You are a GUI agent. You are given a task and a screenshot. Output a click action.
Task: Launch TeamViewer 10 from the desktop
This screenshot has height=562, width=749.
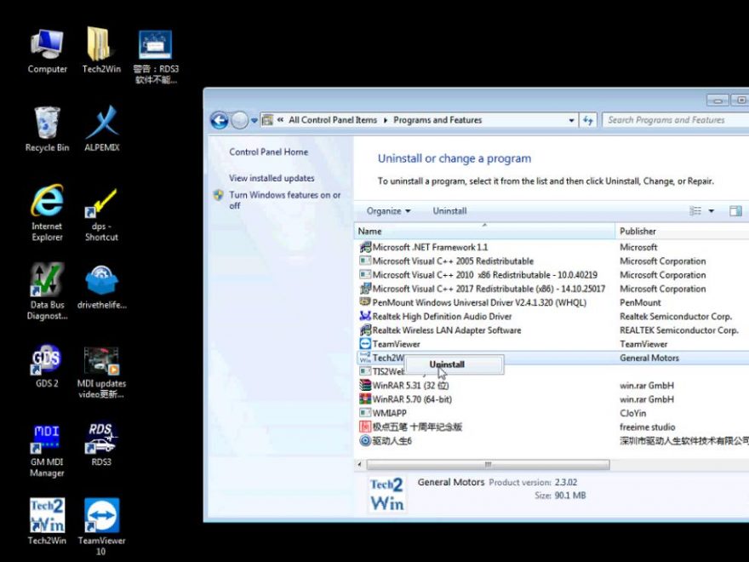coord(101,525)
